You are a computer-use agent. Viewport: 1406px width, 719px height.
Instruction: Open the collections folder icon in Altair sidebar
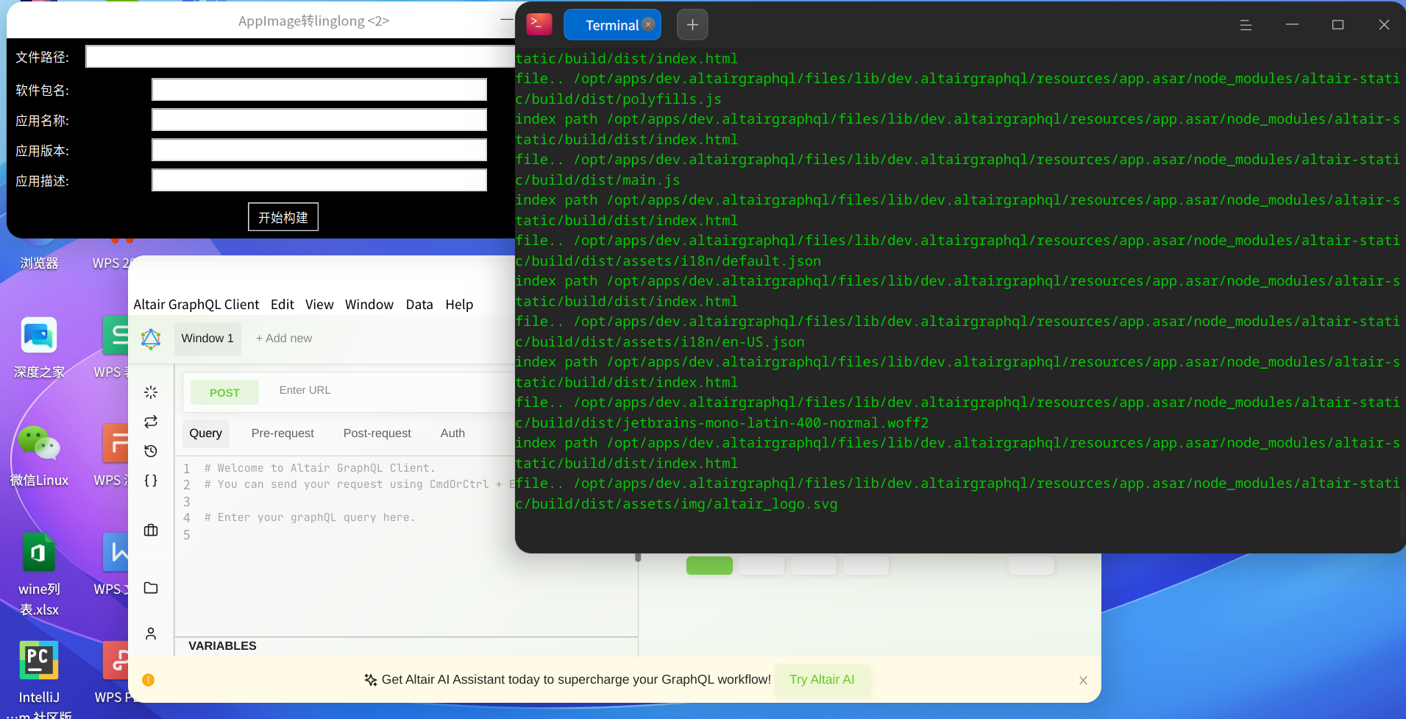[151, 587]
